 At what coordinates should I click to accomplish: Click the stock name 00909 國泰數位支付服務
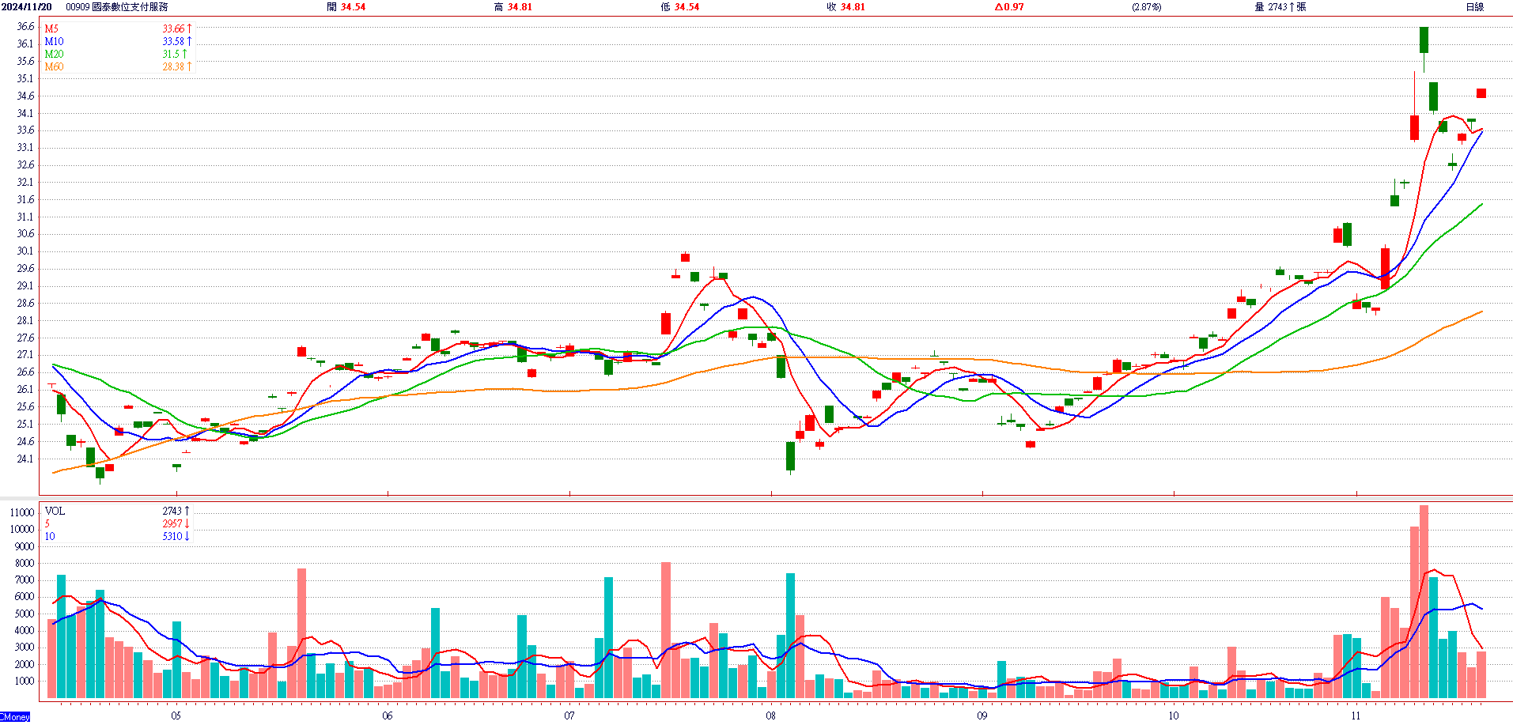(x=117, y=7)
